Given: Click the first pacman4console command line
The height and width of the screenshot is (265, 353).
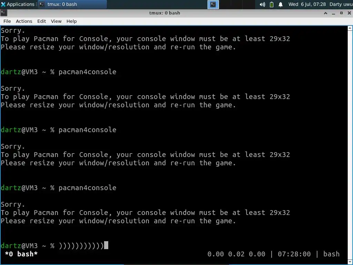Looking at the screenshot, I should point(58,72).
